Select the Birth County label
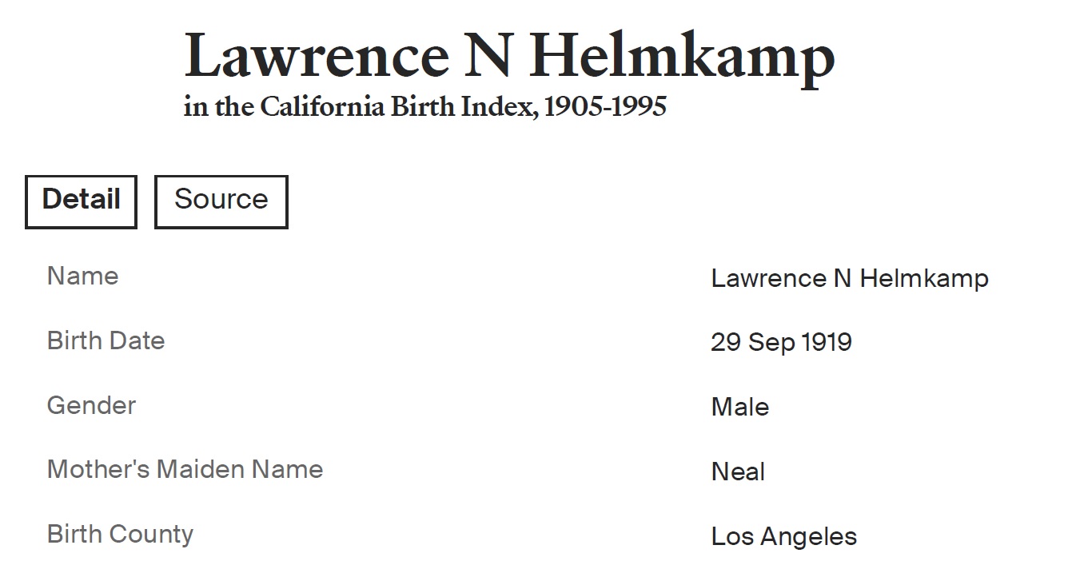Viewport: 1072px width, 569px height. (120, 534)
